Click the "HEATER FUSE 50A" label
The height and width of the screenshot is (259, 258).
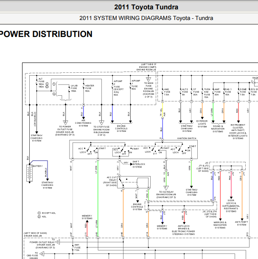tap(90, 88)
